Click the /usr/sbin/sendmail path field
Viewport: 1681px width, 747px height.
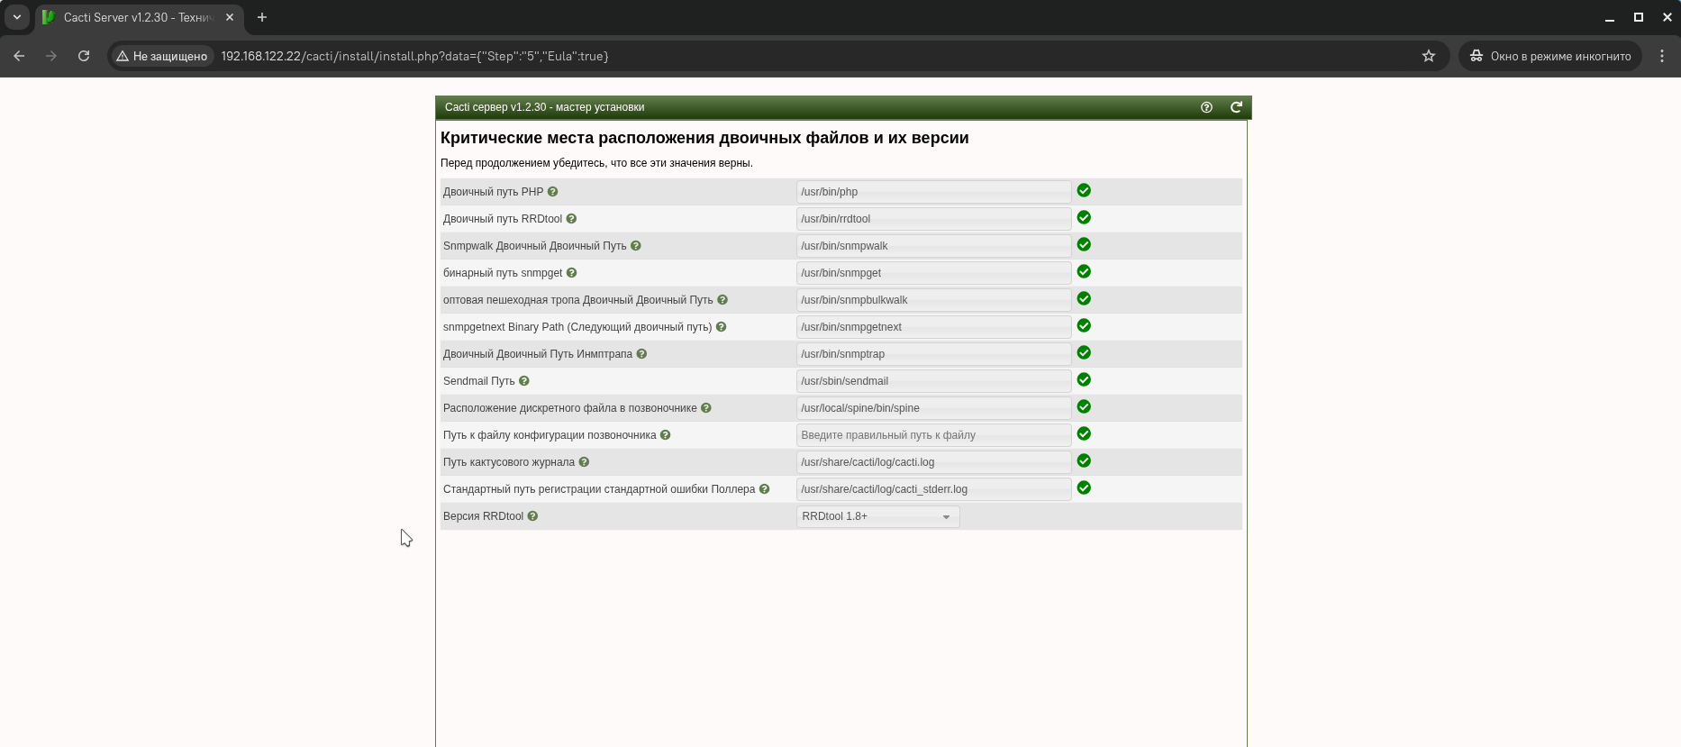[x=933, y=381]
